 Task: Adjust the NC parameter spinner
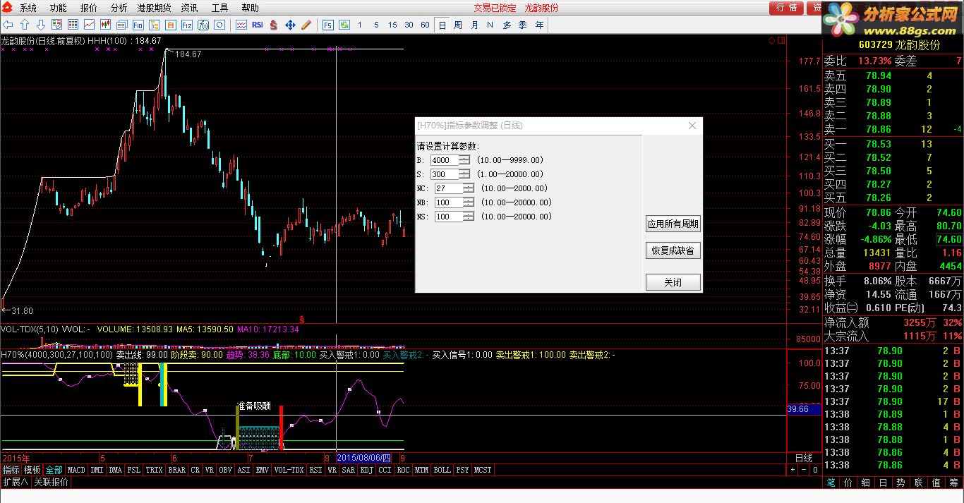pyautogui.click(x=469, y=188)
